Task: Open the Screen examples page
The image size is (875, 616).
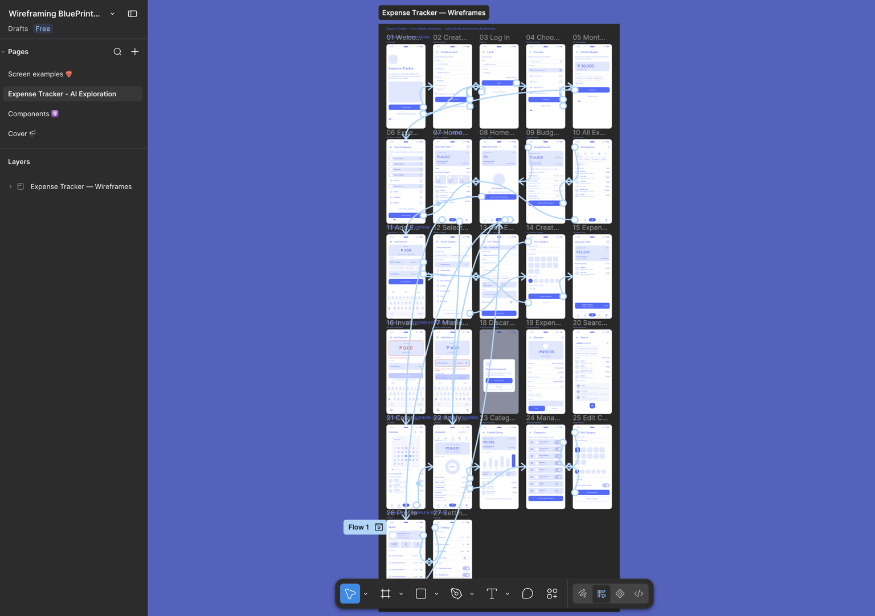Action: 73,74
